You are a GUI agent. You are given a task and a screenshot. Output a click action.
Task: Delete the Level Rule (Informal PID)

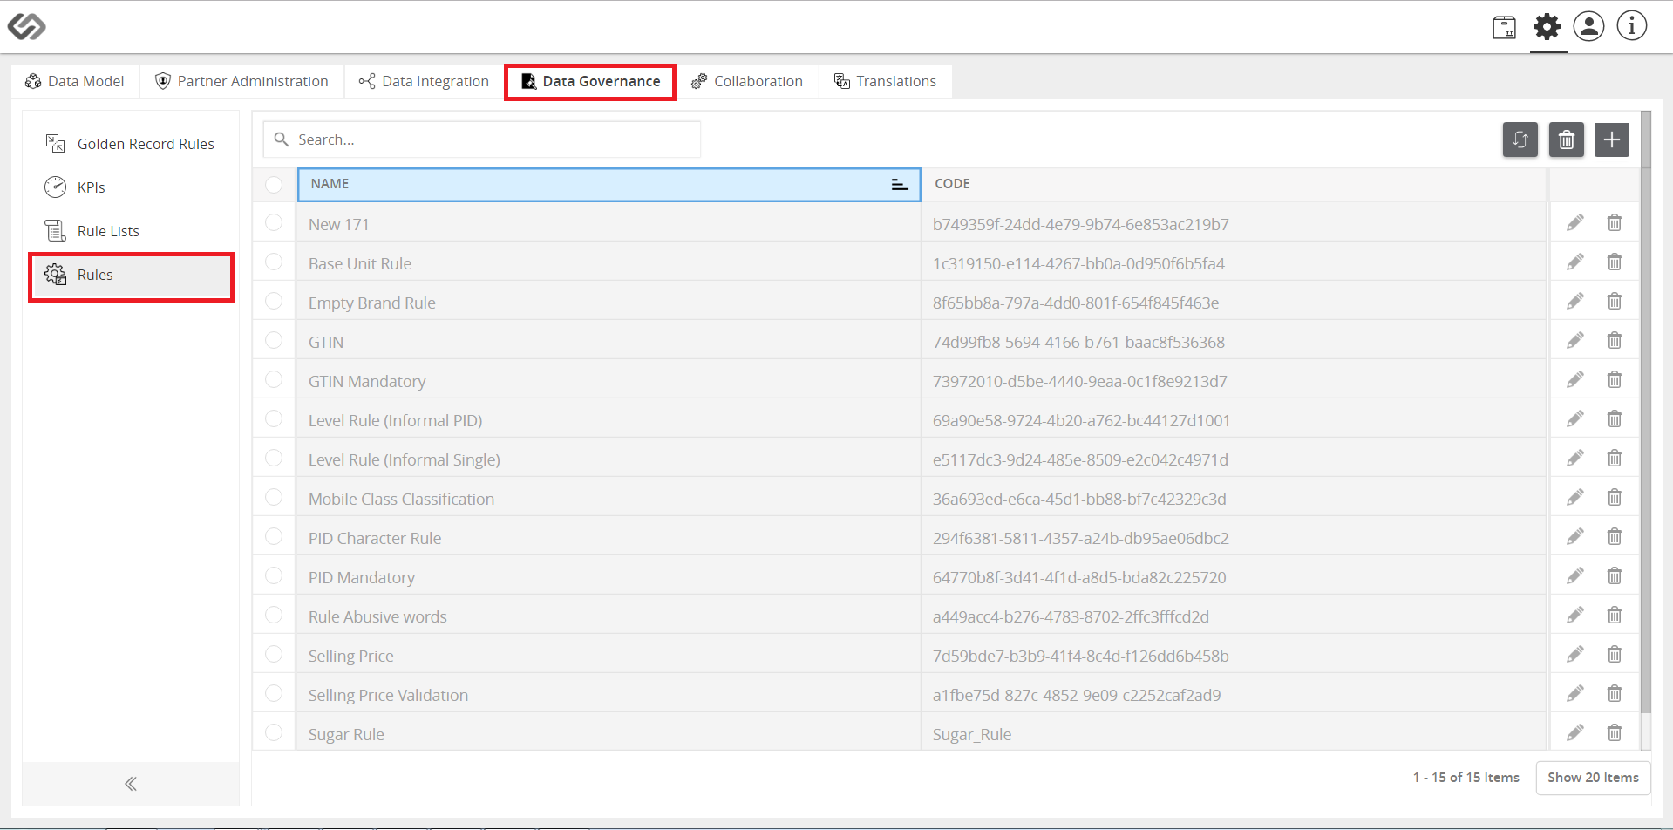pos(1614,419)
